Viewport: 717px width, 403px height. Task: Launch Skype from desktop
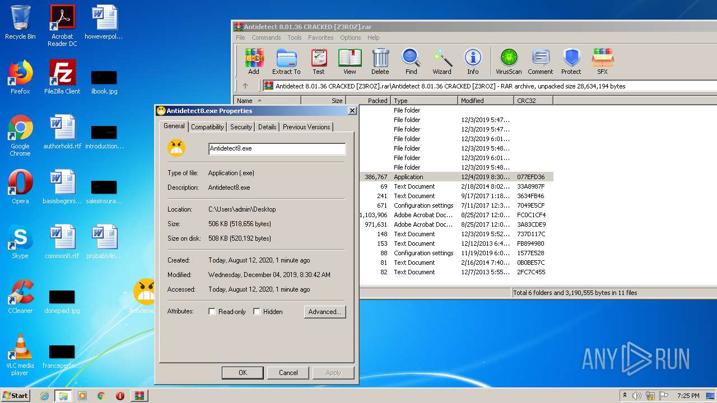point(20,242)
